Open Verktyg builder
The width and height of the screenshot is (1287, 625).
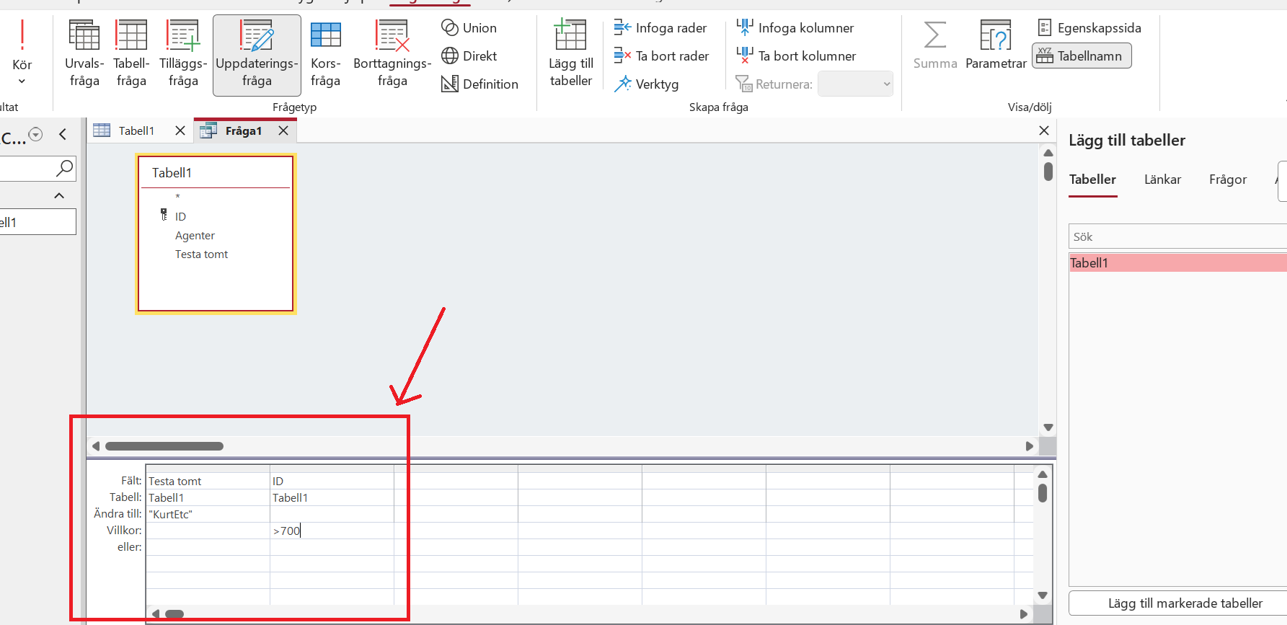(646, 84)
